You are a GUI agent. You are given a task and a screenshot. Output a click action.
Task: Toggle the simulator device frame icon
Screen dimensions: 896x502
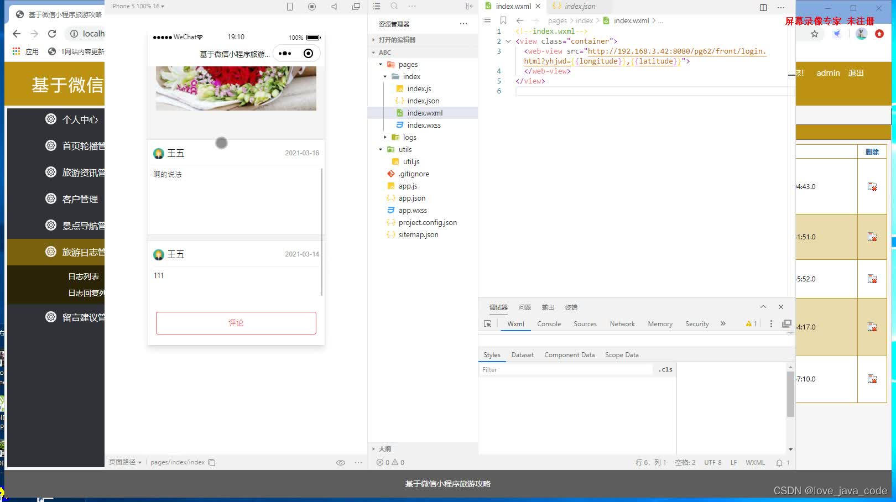pos(290,7)
